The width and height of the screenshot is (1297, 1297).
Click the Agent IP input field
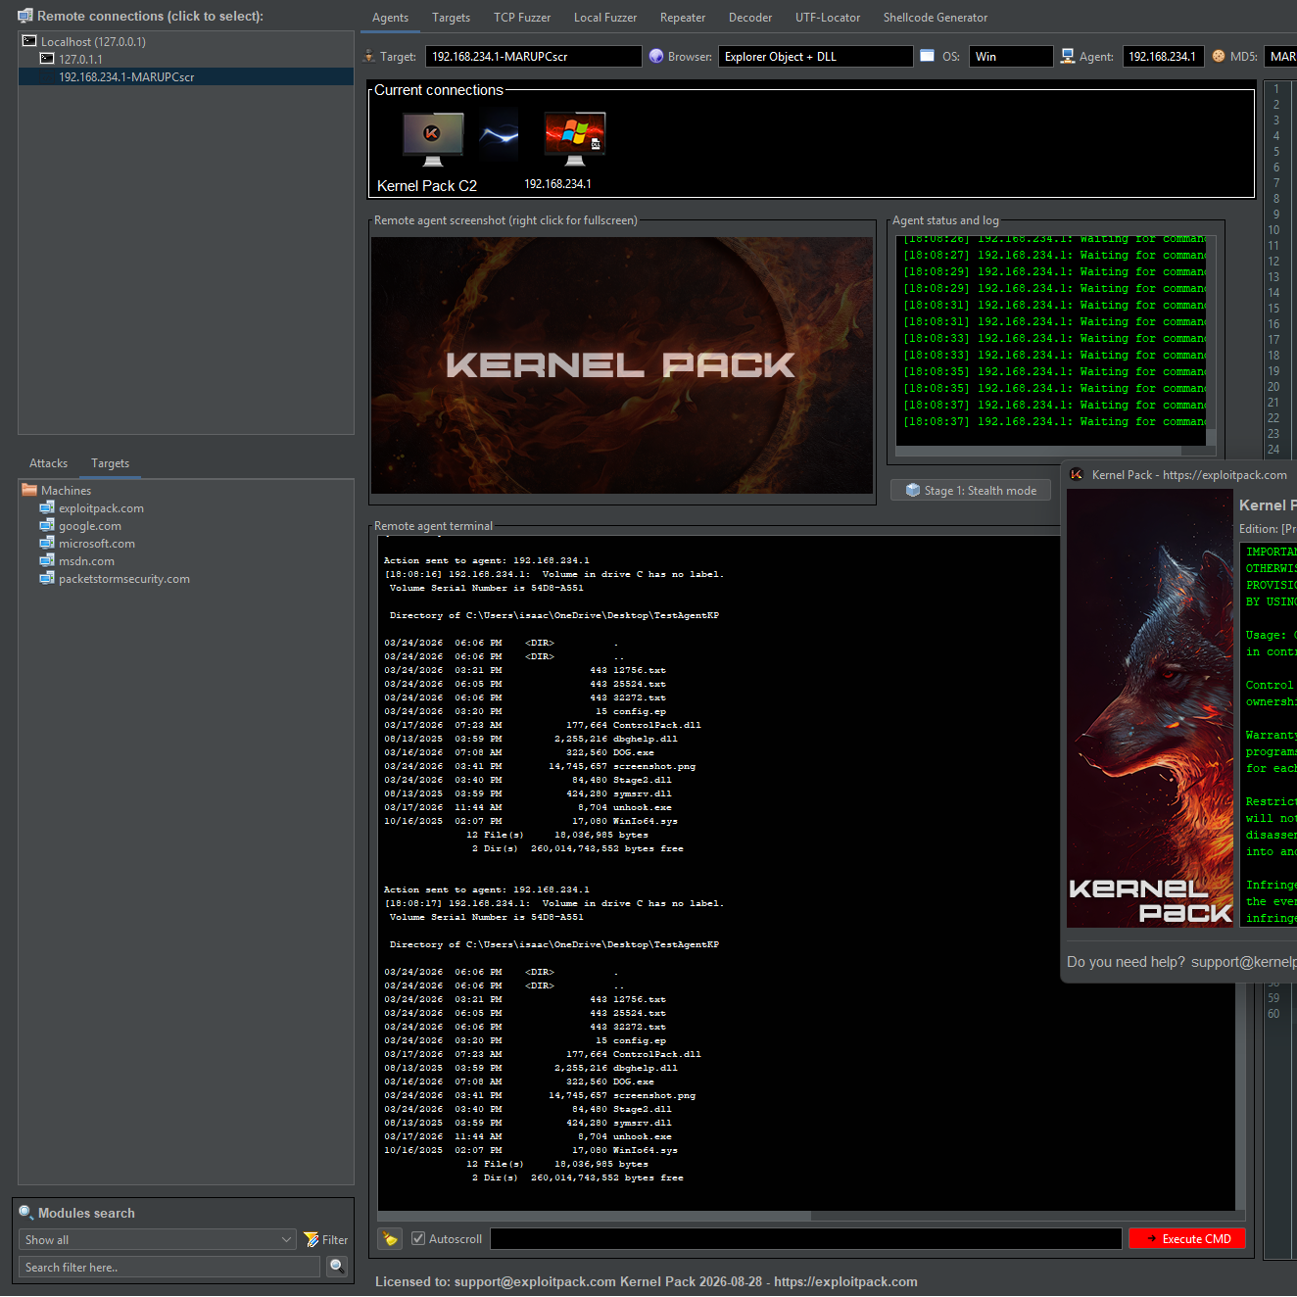click(x=1164, y=56)
